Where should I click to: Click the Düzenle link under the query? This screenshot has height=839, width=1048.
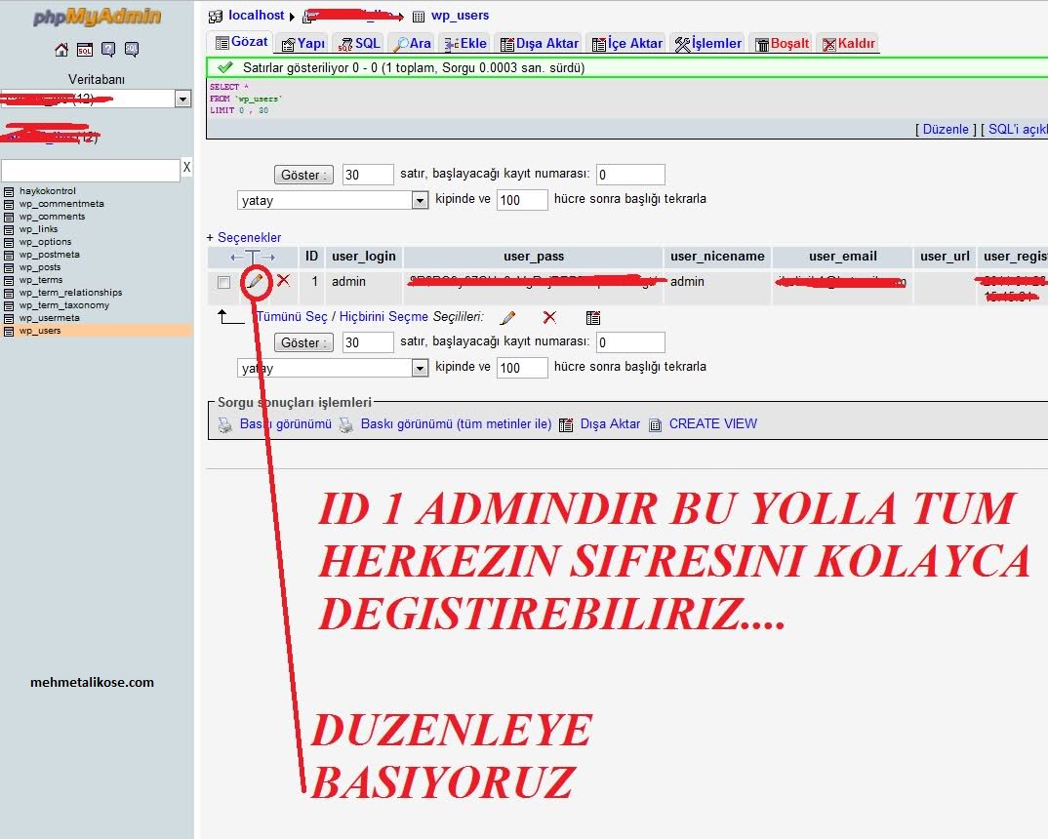point(946,129)
